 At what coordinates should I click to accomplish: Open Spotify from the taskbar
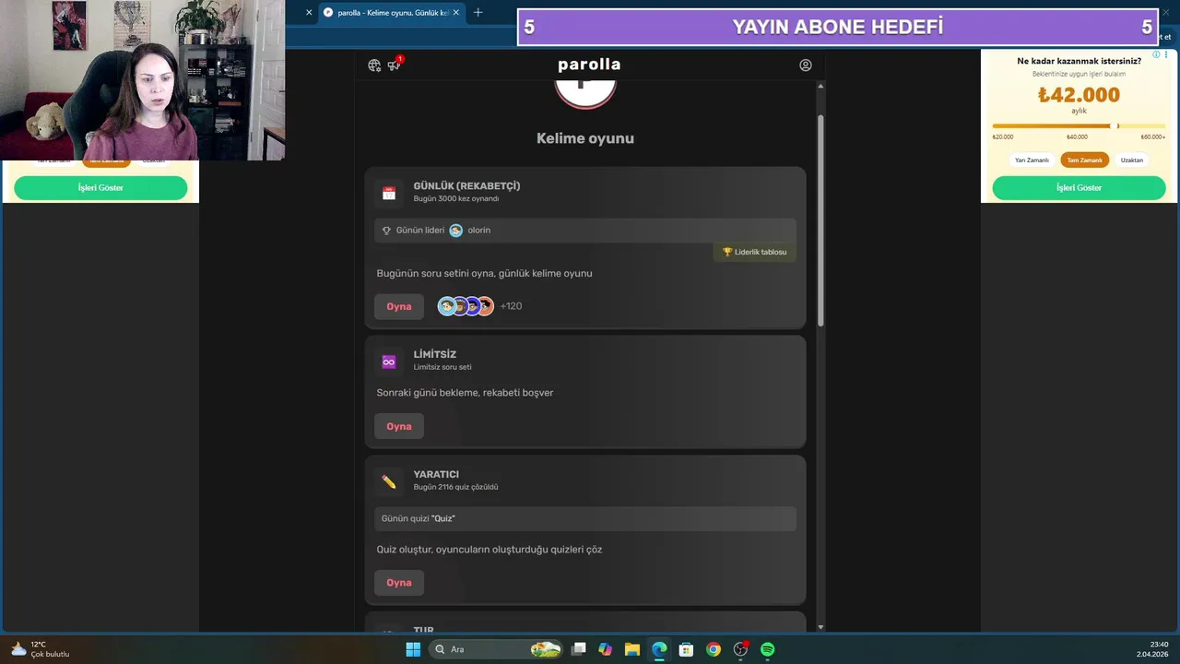point(767,649)
